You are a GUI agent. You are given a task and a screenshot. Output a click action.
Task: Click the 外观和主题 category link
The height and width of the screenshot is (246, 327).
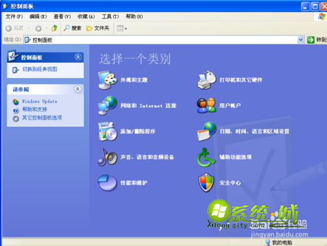[134, 80]
